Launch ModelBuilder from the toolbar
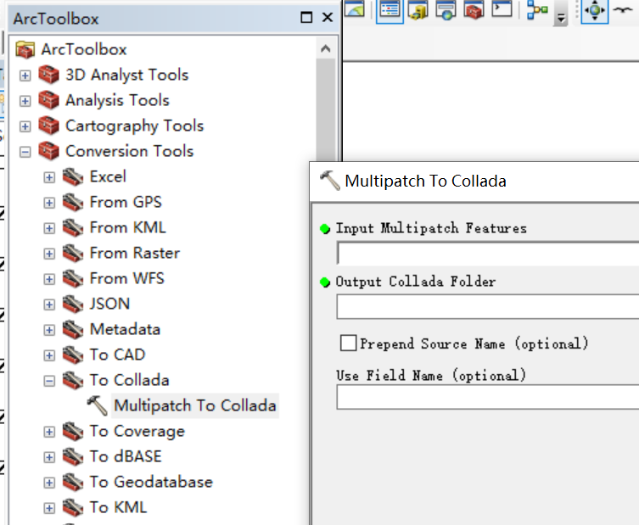This screenshot has height=525, width=639. (537, 10)
